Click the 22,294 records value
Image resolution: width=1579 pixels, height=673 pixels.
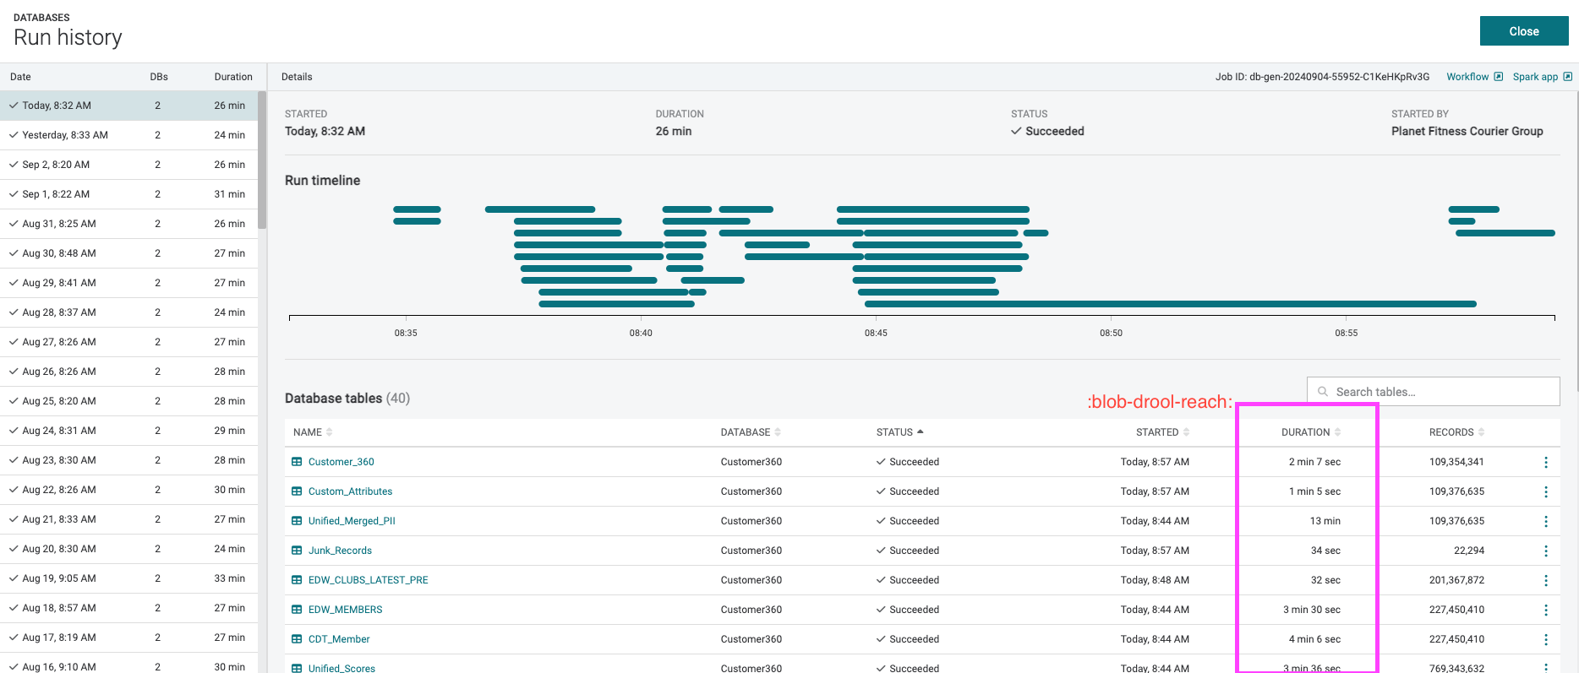pyautogui.click(x=1468, y=551)
